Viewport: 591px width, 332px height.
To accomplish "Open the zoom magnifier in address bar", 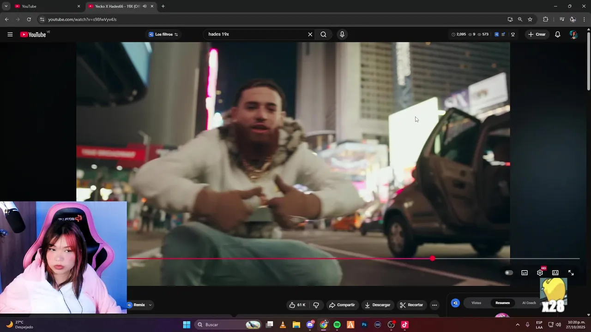I will [x=520, y=19].
